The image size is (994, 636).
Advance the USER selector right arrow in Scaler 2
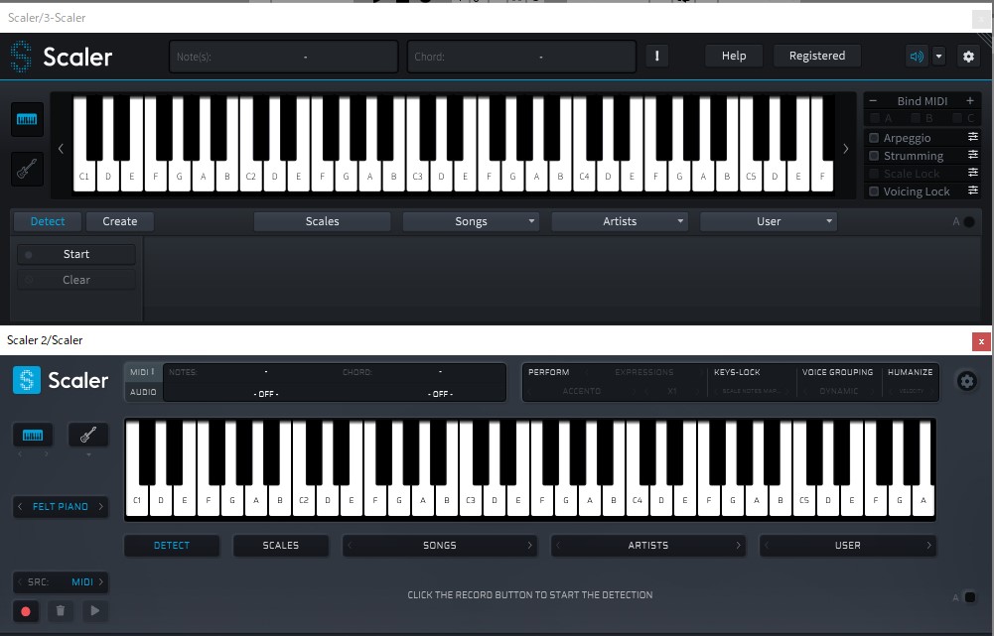[929, 545]
